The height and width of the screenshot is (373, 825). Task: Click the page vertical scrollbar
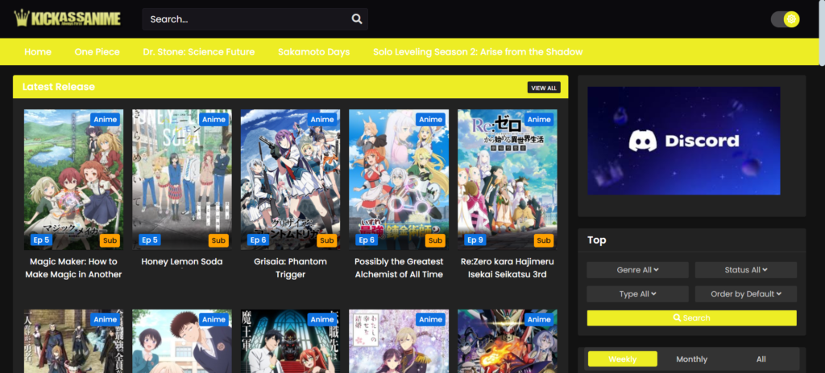pyautogui.click(x=822, y=31)
